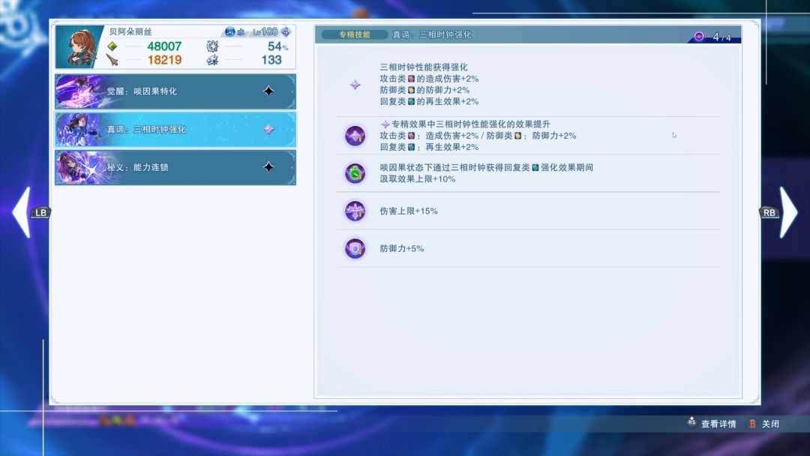Click 查看详情 to view details

718,424
